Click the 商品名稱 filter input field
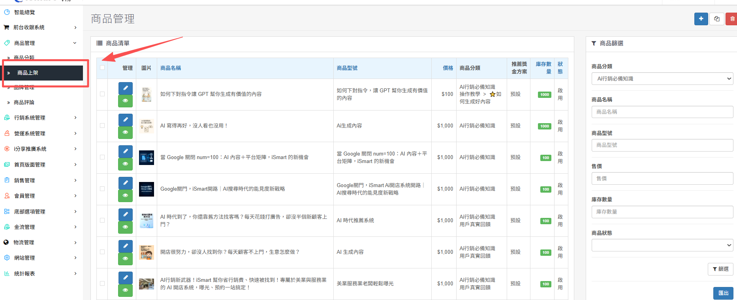 point(662,112)
